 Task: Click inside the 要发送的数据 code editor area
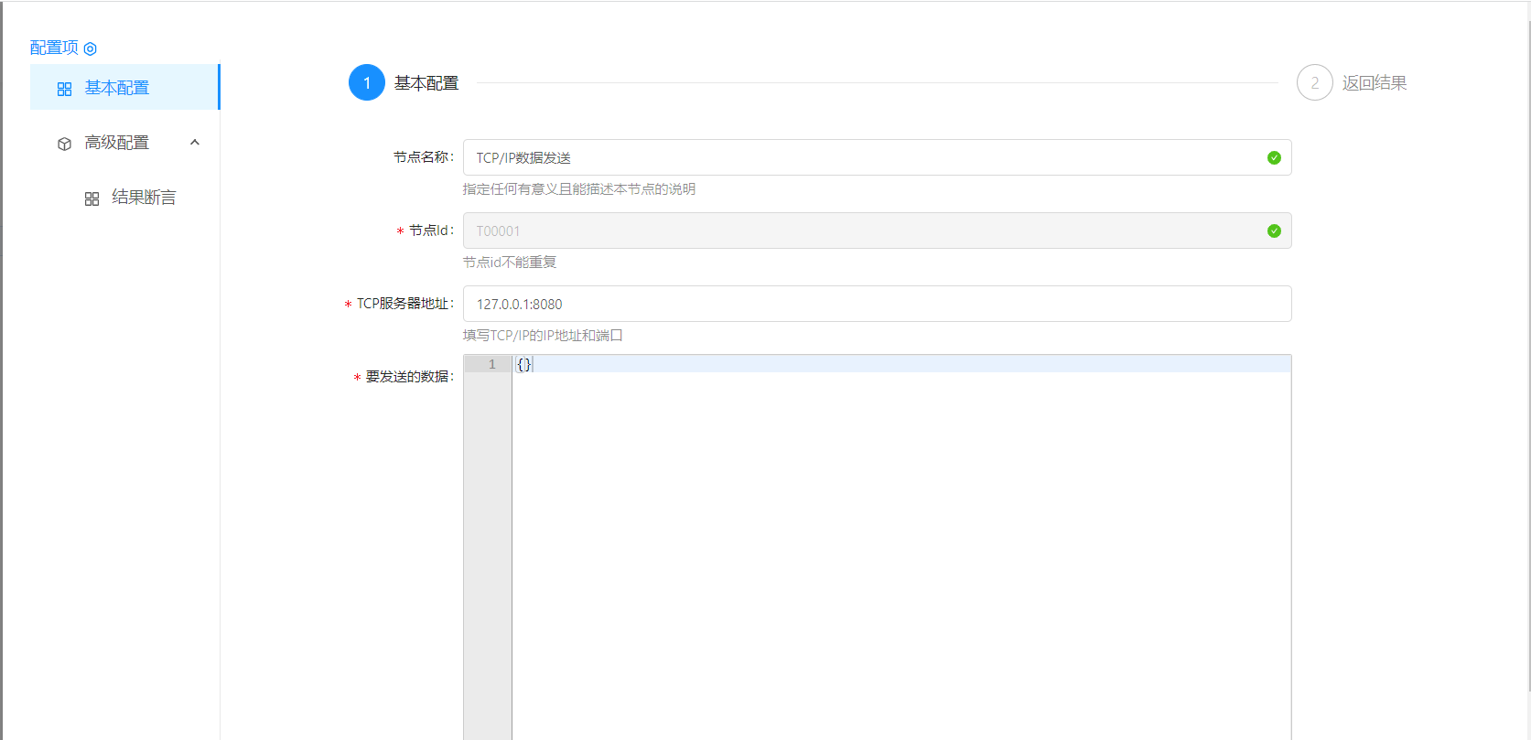[900, 549]
